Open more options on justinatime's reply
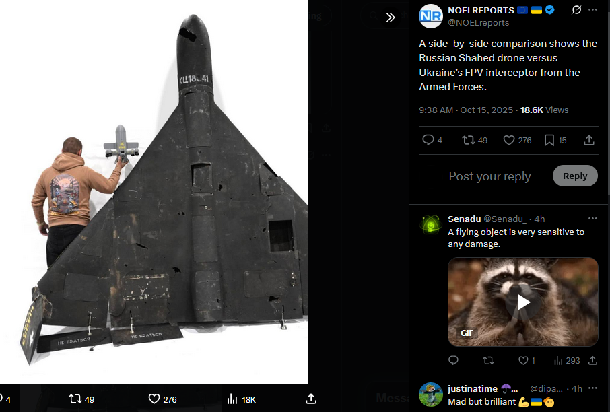The width and height of the screenshot is (610, 412). 592,388
